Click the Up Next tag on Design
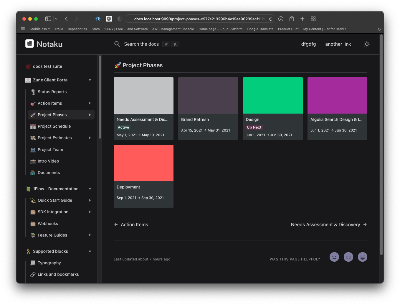Viewport: 400px width, 305px height. click(254, 127)
